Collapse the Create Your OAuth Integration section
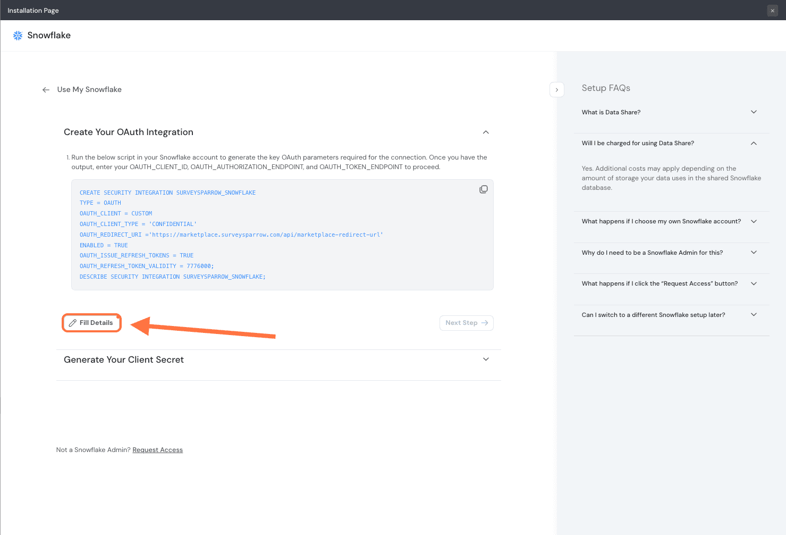Screen dimensions: 786x535 click(485, 132)
